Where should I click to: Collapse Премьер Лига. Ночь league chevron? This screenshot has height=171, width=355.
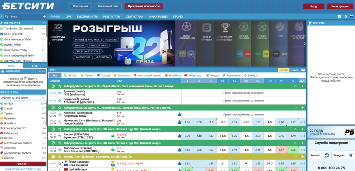coord(295,108)
